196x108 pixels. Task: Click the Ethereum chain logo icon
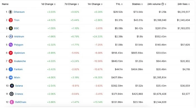coord(10,12)
